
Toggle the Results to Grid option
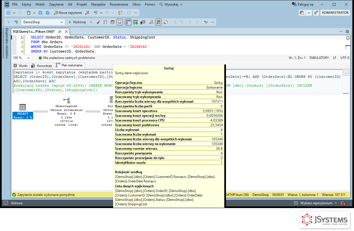click(x=158, y=22)
